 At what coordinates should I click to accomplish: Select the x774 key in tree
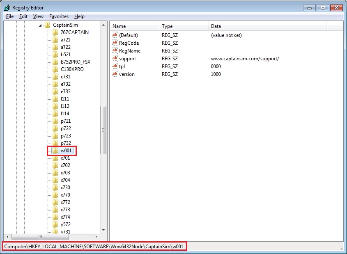[65, 217]
